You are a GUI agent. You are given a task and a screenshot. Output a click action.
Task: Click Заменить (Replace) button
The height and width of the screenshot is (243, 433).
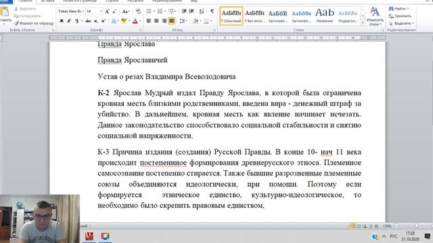(400, 16)
